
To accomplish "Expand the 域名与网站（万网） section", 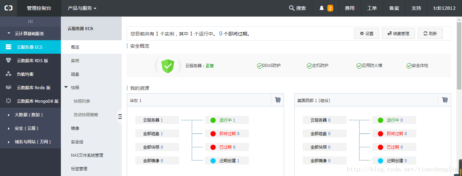I will (x=30, y=142).
